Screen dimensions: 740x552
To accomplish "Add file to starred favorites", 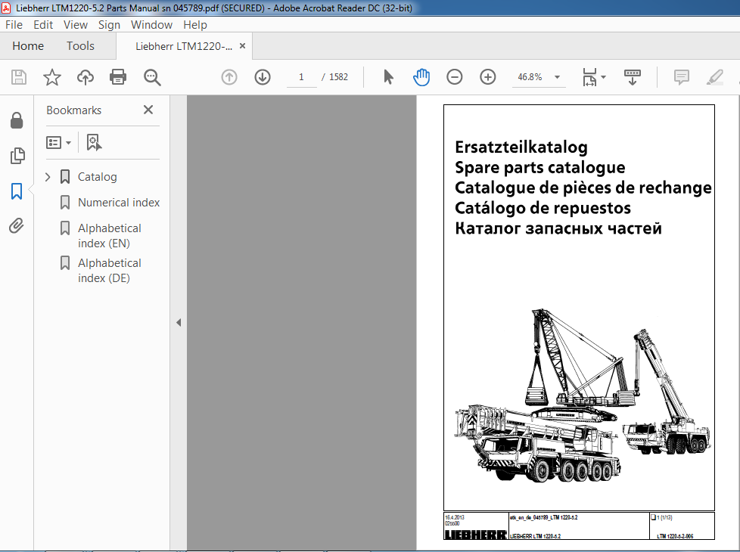I will pos(52,77).
